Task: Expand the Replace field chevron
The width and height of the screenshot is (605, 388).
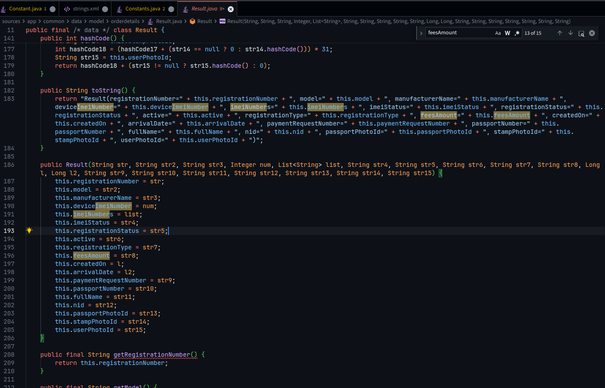Action: [x=421, y=33]
